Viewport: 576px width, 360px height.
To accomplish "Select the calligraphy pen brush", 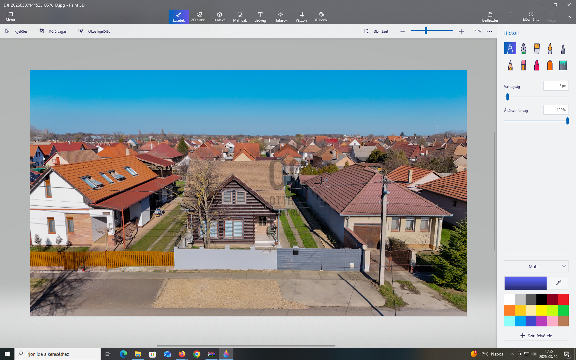I will 523,48.
